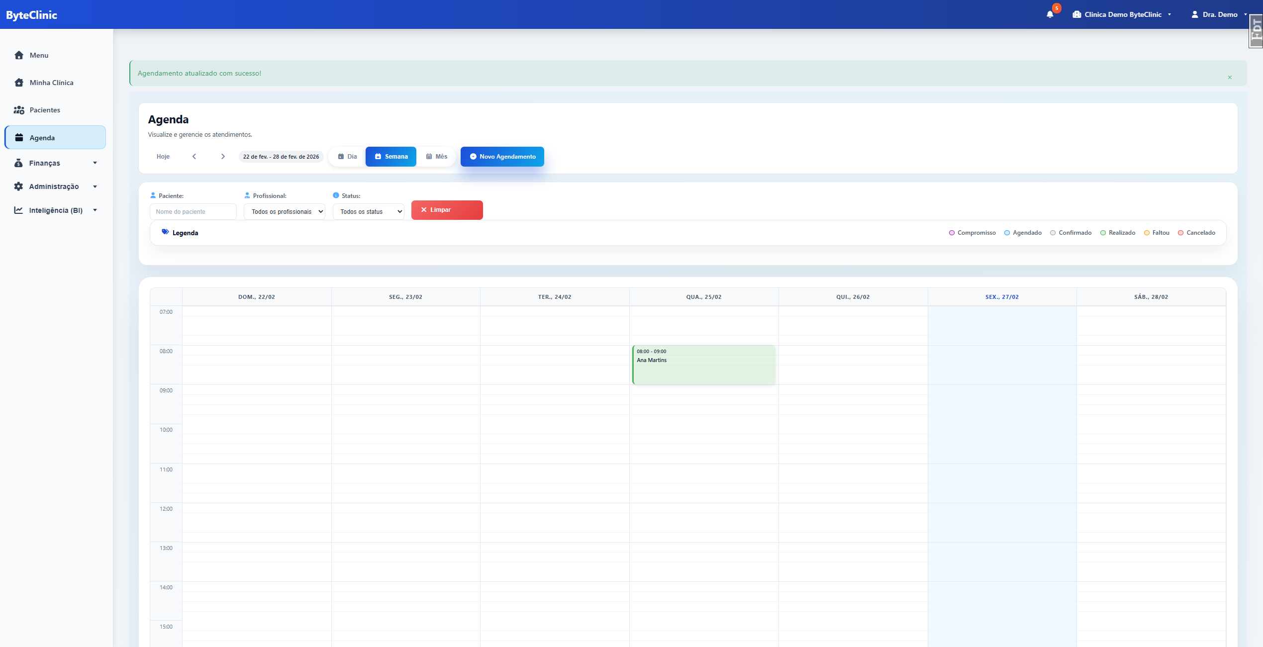Select the Semana view toggle
This screenshot has width=1263, height=647.
pos(391,157)
